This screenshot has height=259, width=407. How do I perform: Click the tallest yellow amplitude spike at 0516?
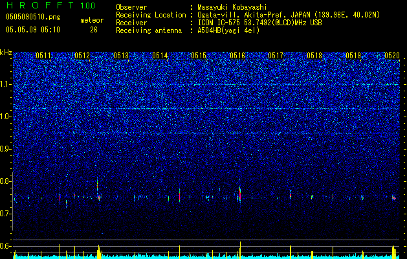pos(240,249)
